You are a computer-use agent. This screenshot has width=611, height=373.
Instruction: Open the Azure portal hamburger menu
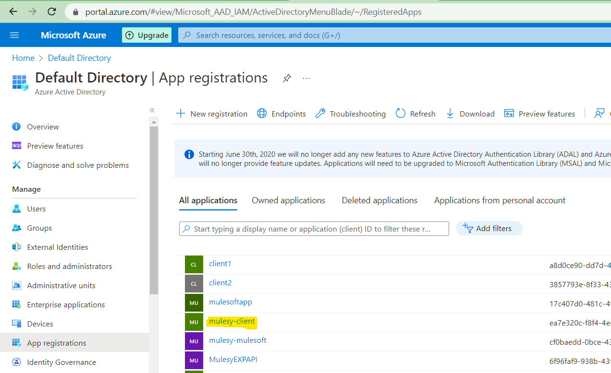[x=14, y=35]
